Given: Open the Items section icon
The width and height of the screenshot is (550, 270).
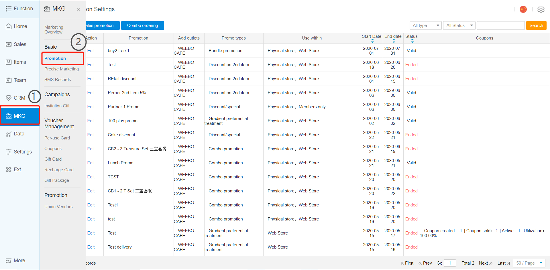Looking at the screenshot, I should coord(9,62).
